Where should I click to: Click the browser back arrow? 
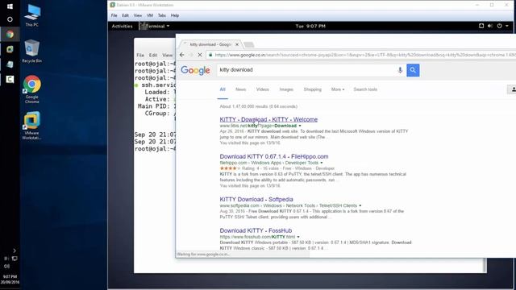182,55
